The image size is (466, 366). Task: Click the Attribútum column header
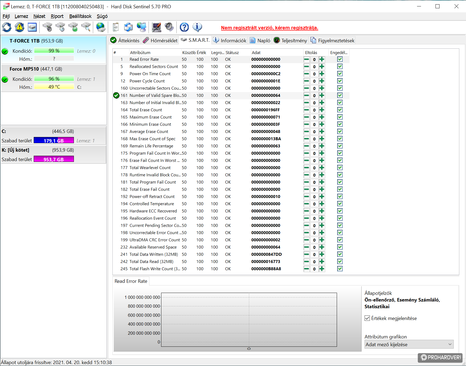pyautogui.click(x=155, y=52)
